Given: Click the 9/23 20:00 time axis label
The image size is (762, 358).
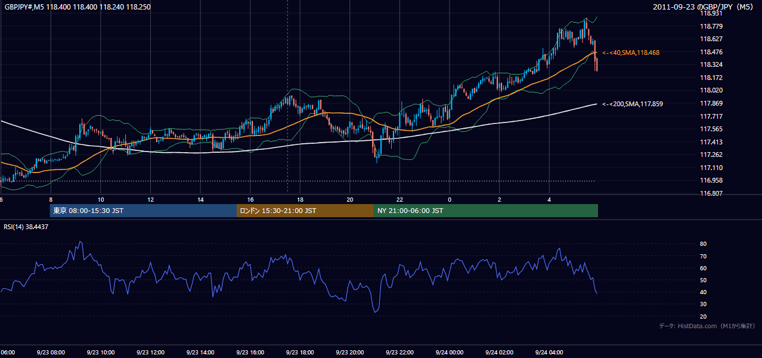Looking at the screenshot, I should [x=349, y=353].
